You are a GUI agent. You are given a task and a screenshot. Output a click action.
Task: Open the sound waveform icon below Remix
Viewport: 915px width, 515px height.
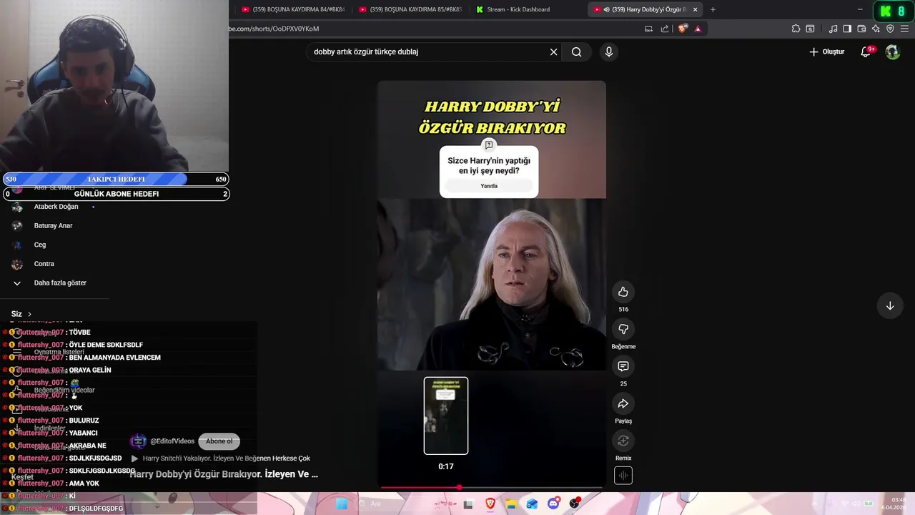[623, 476]
